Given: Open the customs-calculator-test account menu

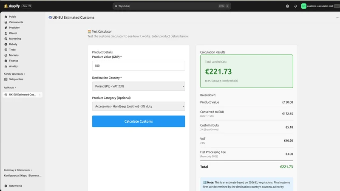Looking at the screenshot, I should coord(320,6).
